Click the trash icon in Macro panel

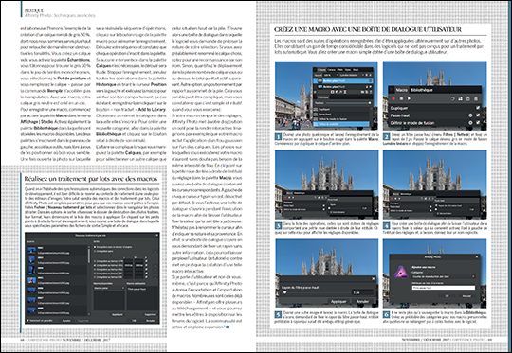[476, 98]
